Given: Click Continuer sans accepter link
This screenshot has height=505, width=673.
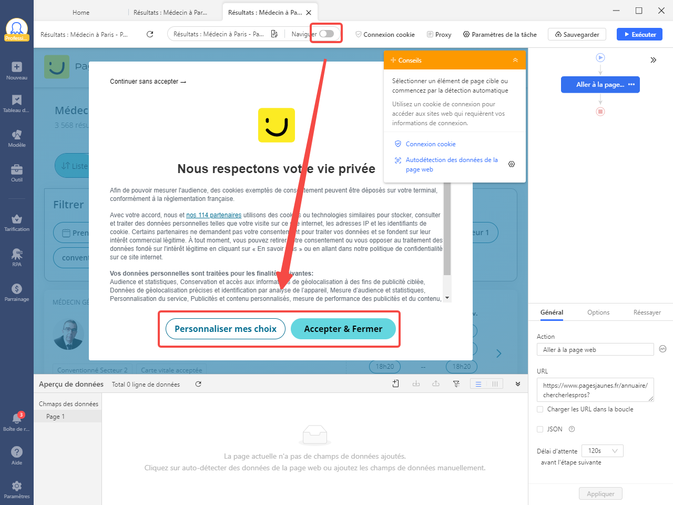Looking at the screenshot, I should tap(148, 82).
